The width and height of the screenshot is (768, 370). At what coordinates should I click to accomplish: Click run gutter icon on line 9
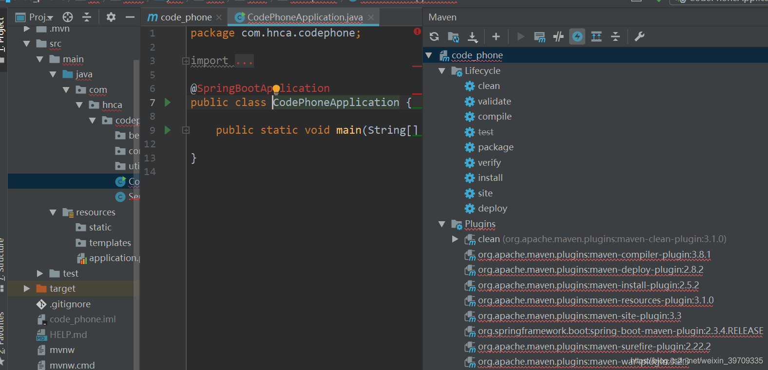[x=168, y=130]
